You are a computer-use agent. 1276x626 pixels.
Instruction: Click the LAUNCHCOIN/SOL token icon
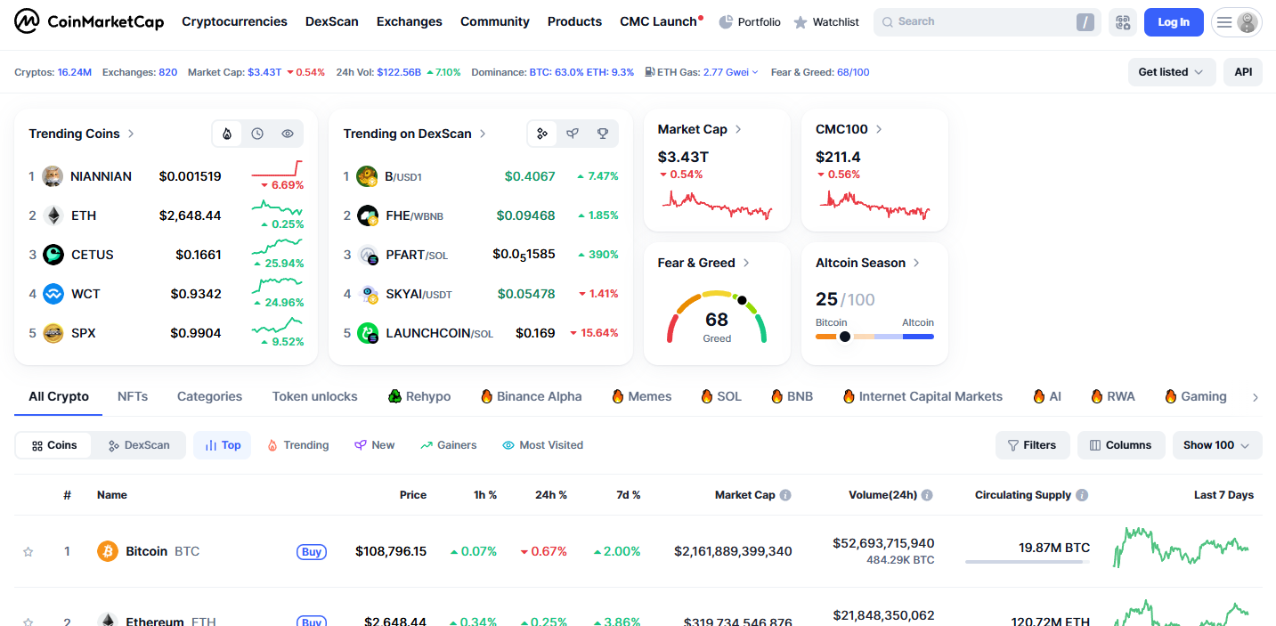pyautogui.click(x=368, y=333)
